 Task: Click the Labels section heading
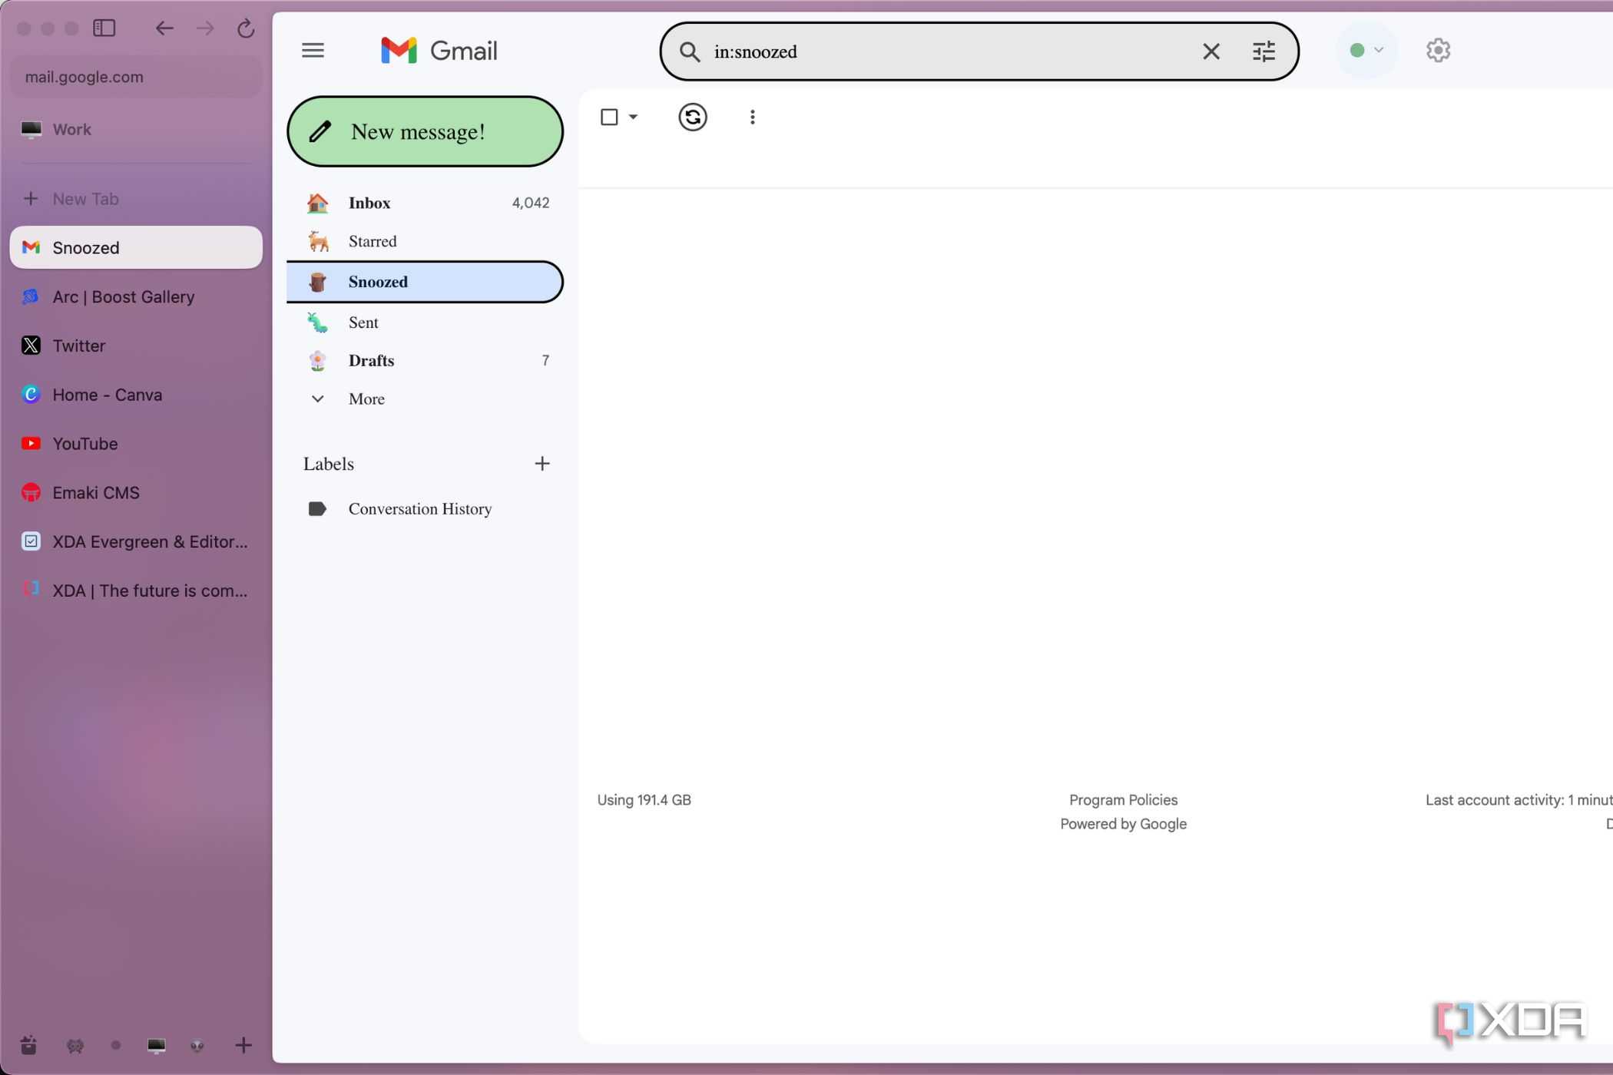point(329,464)
